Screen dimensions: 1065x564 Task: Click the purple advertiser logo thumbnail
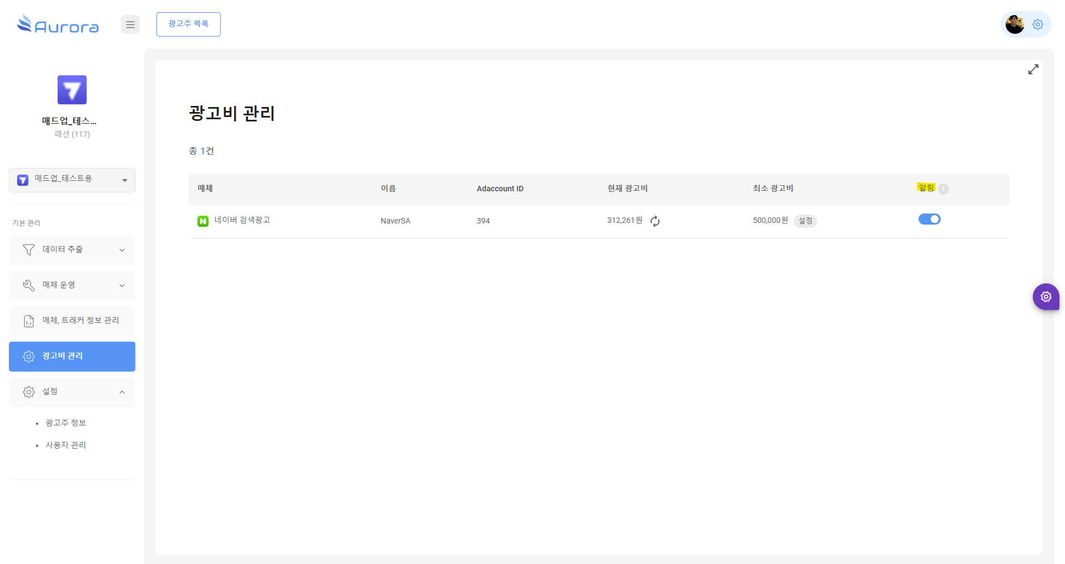pos(72,90)
